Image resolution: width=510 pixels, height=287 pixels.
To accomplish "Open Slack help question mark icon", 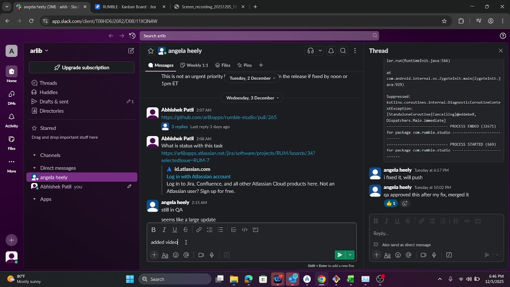I will 503,36.
